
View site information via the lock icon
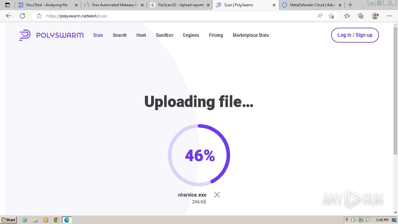click(39, 16)
